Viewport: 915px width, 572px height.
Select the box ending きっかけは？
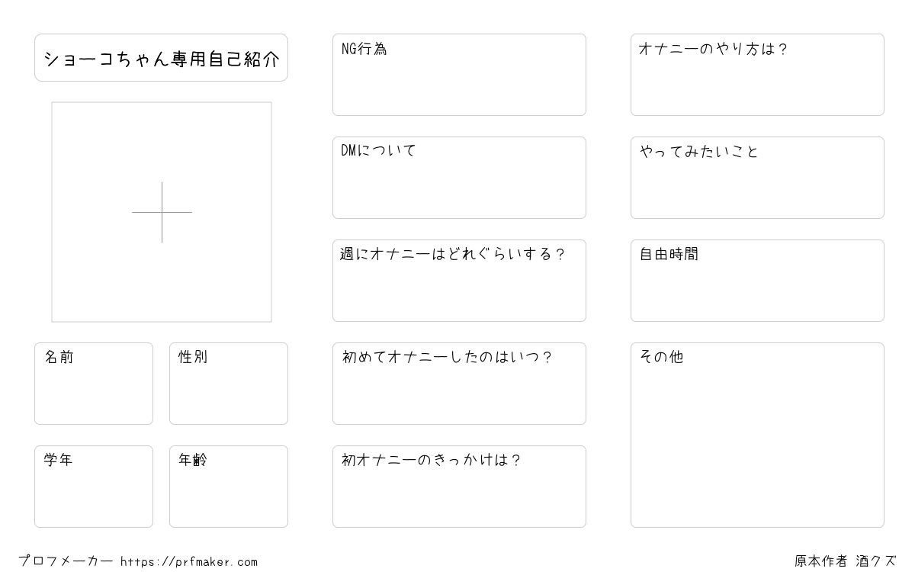pos(459,487)
